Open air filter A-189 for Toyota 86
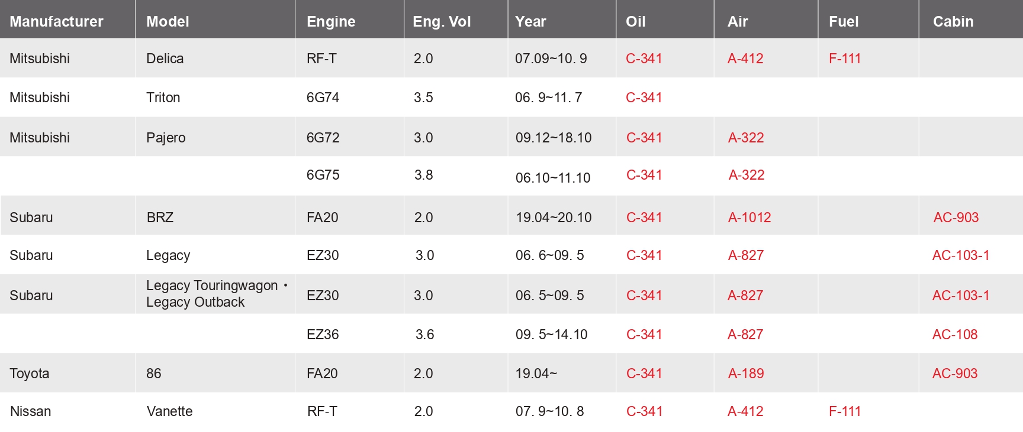 coord(745,373)
